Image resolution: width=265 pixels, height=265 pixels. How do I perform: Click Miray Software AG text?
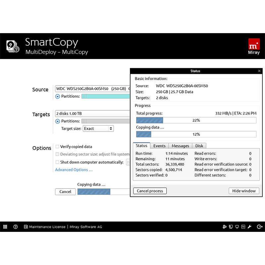point(86,227)
